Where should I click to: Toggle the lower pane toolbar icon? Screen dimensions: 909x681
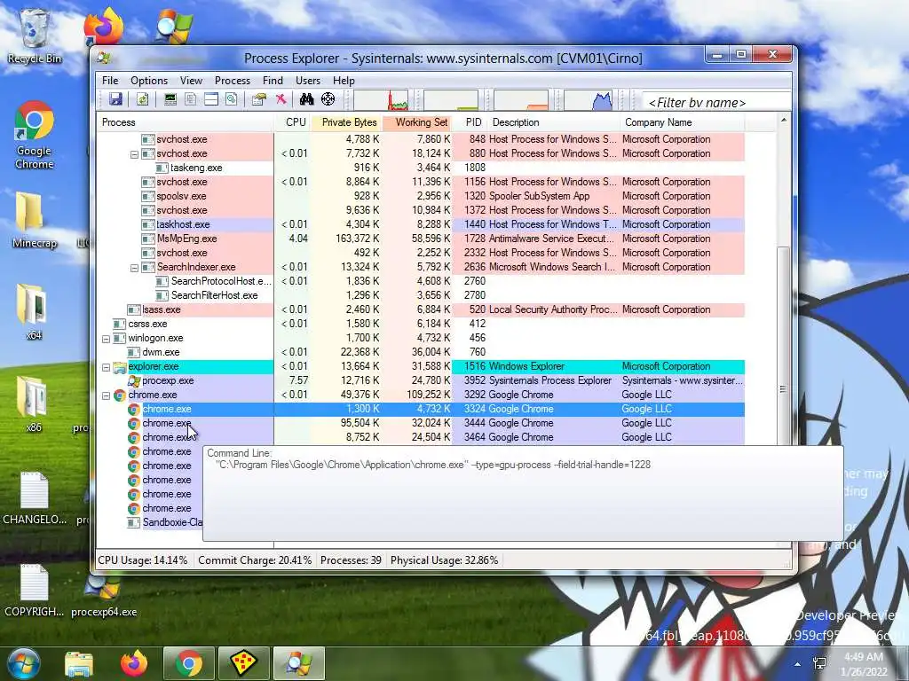[211, 99]
